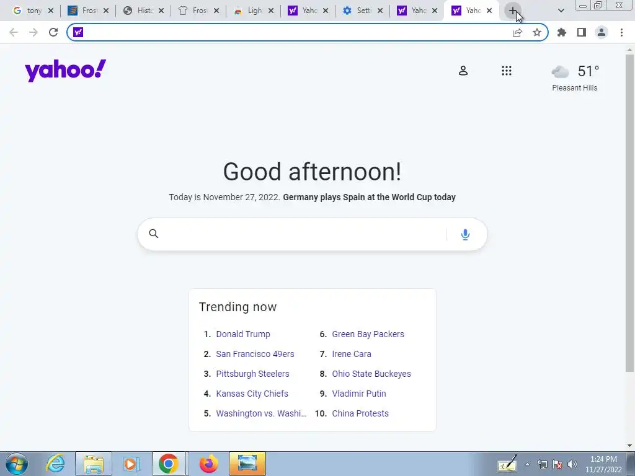The image size is (635, 476).
Task: Open the taskbar clock and date
Action: point(603,464)
